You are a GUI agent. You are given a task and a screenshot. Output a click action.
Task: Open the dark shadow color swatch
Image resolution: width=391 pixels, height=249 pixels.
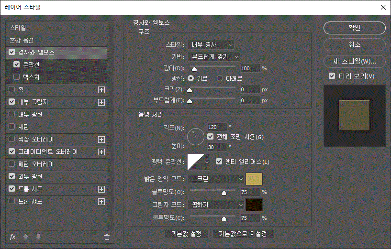[254, 205]
